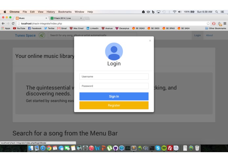Open Notification Center icon
The width and height of the screenshot is (228, 162).
(222, 12)
